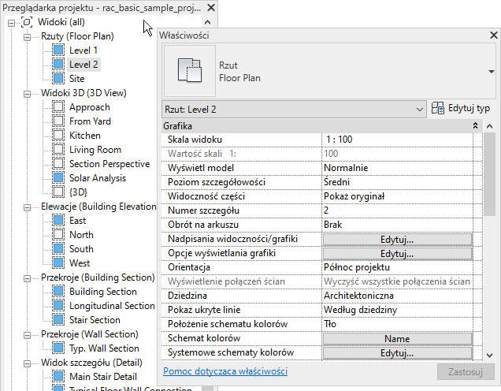The height and width of the screenshot is (391, 501).
Task: Click the Site view icon
Action: (x=58, y=79)
